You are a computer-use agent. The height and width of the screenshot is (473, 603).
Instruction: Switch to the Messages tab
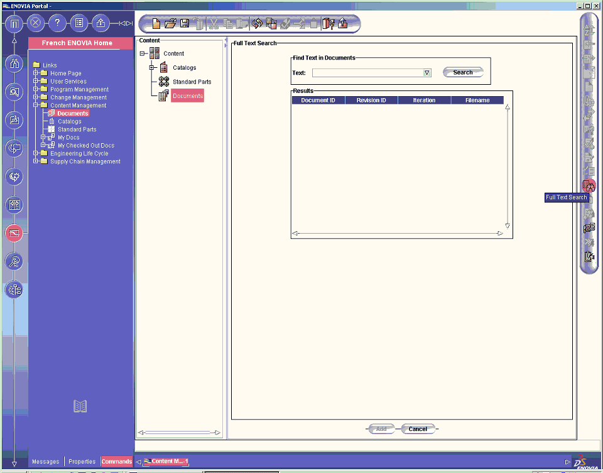pyautogui.click(x=46, y=462)
